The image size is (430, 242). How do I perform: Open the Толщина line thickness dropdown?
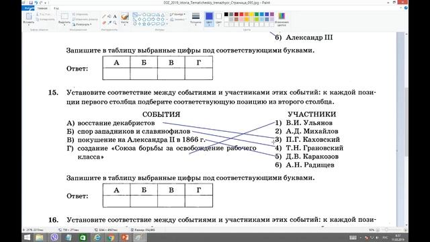pyautogui.click(x=196, y=19)
